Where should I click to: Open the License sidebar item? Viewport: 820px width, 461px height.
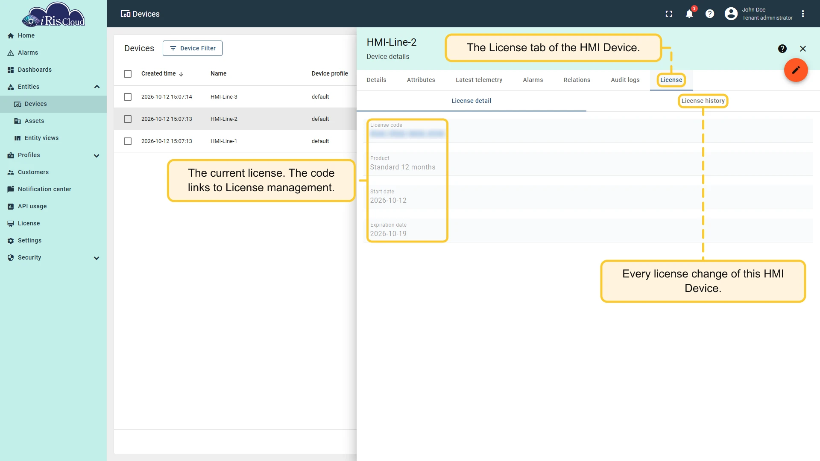pyautogui.click(x=53, y=223)
